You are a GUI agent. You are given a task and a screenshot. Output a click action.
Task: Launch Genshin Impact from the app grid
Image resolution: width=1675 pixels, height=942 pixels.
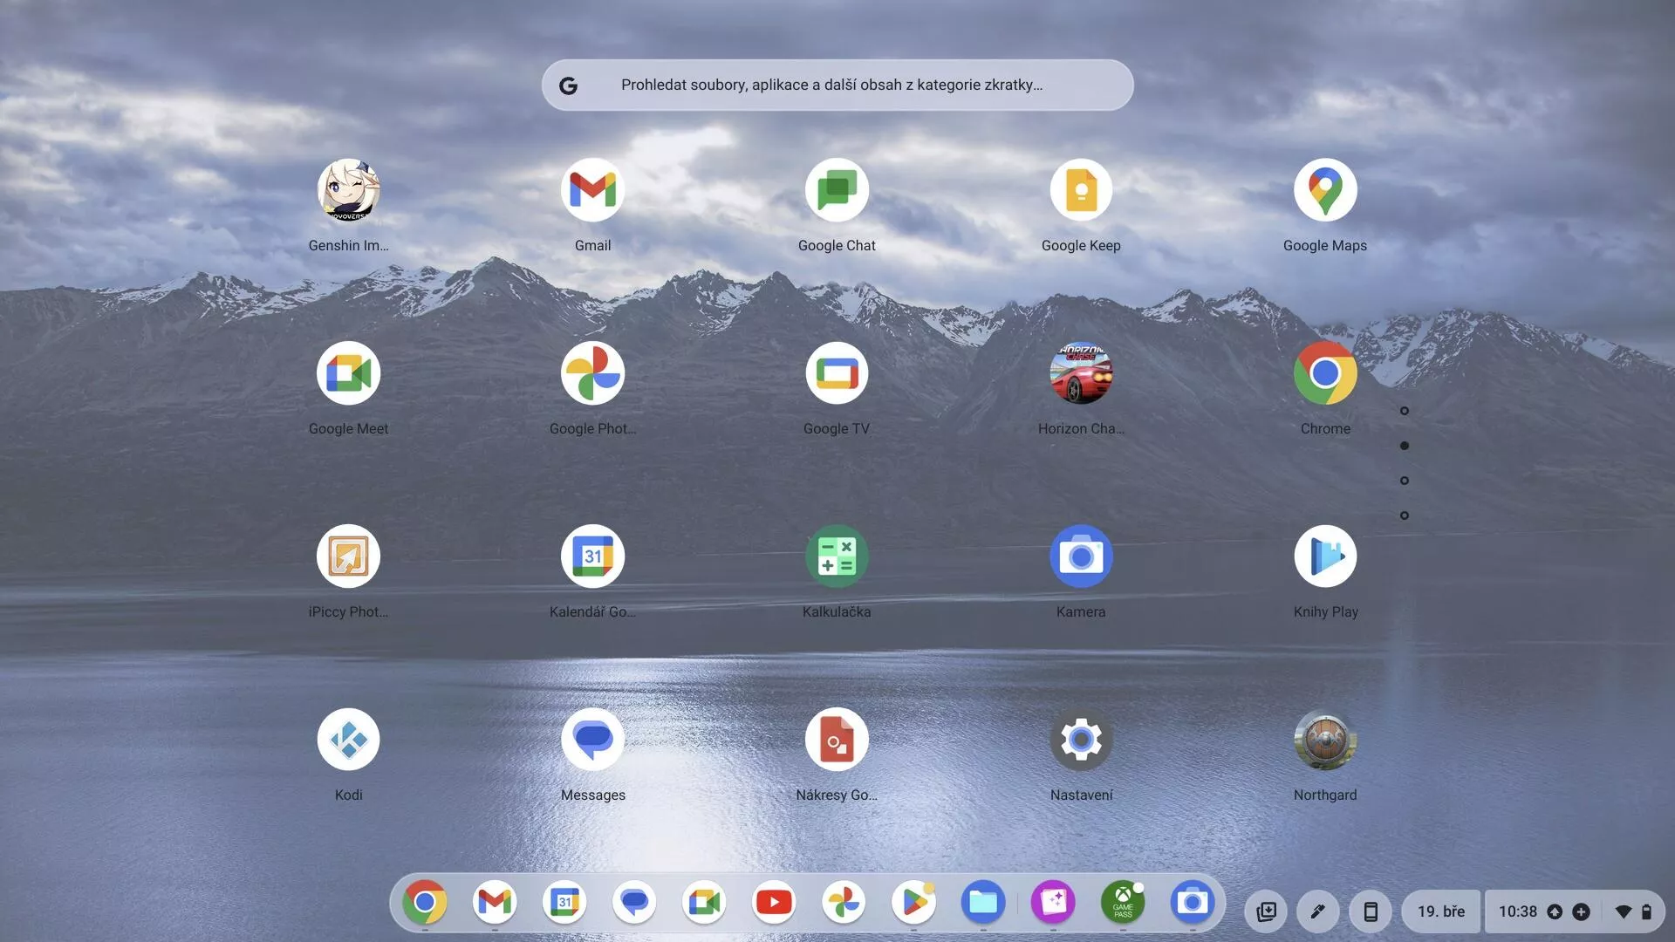[348, 190]
